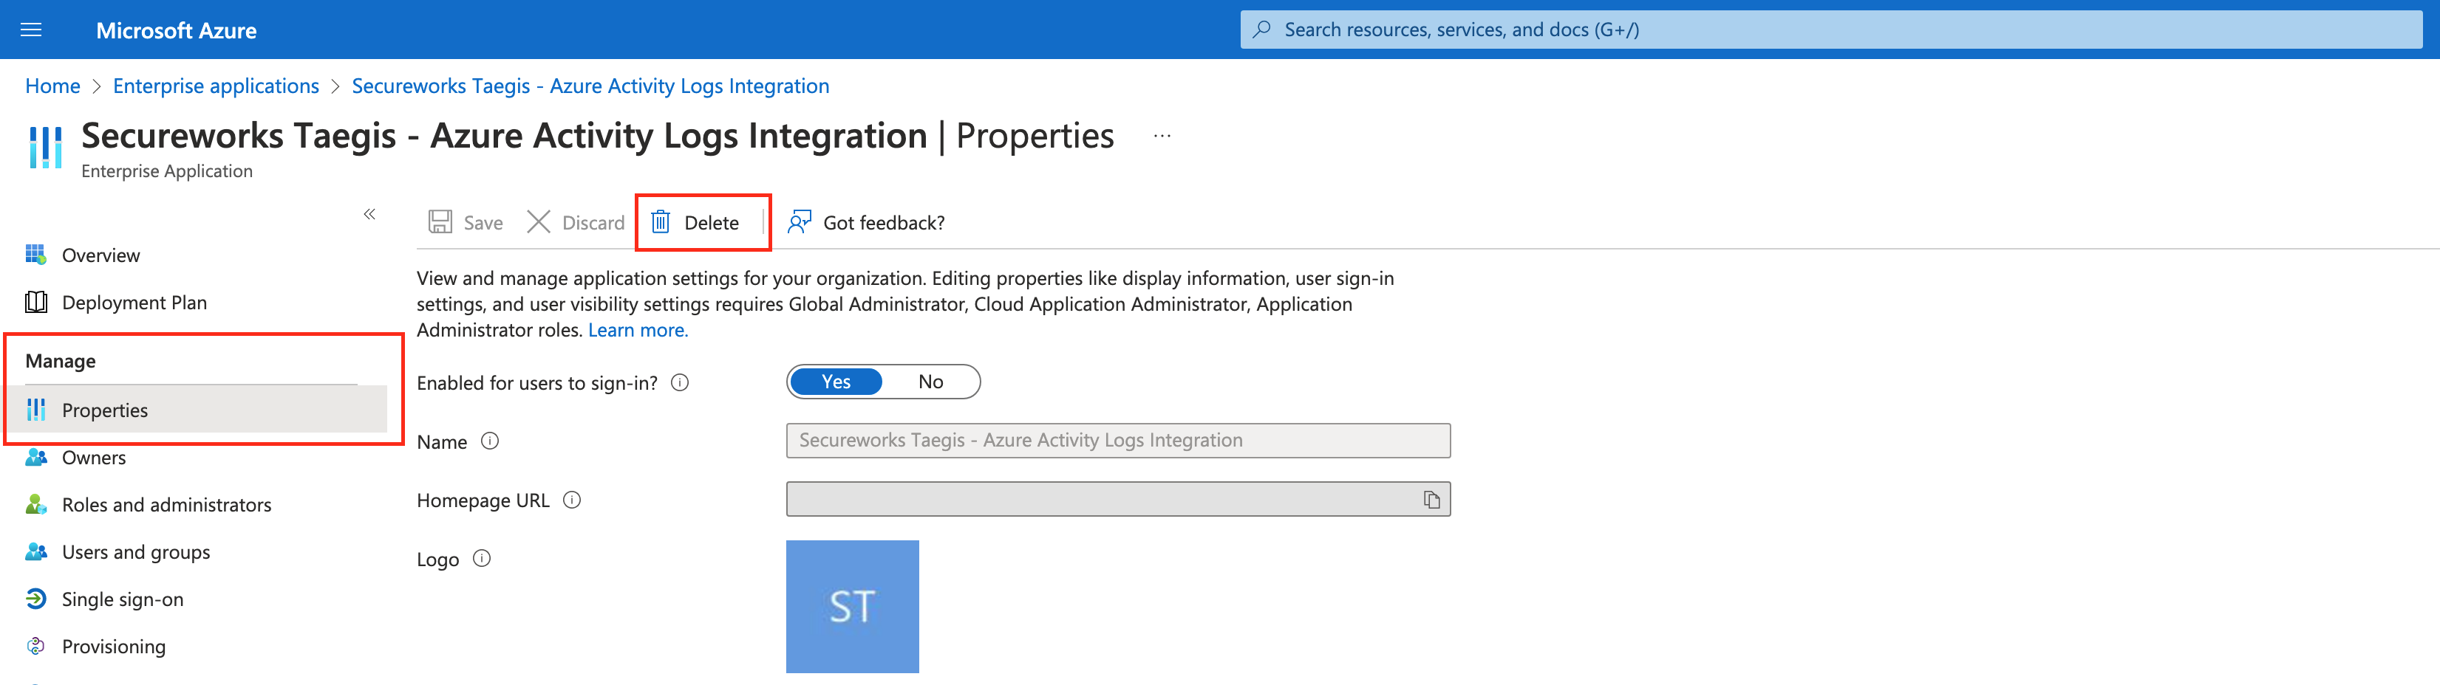Screen dimensions: 2440x685
Task: Click the Enterprise Application subtitle text
Action: pos(167,171)
